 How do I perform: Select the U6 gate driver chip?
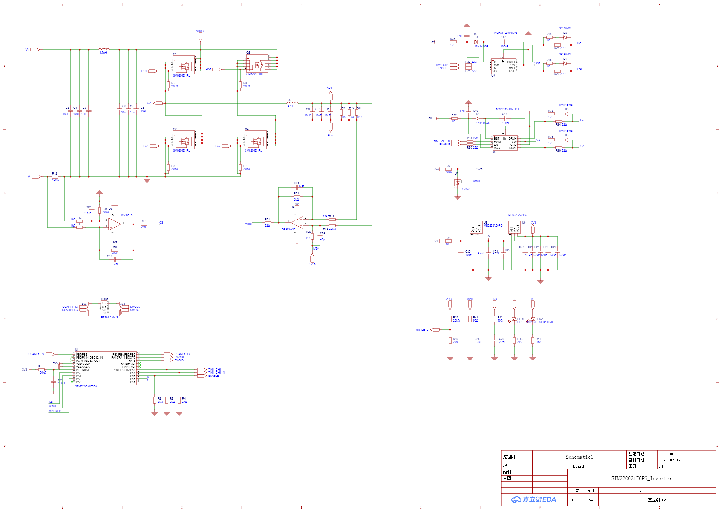pyautogui.click(x=505, y=143)
